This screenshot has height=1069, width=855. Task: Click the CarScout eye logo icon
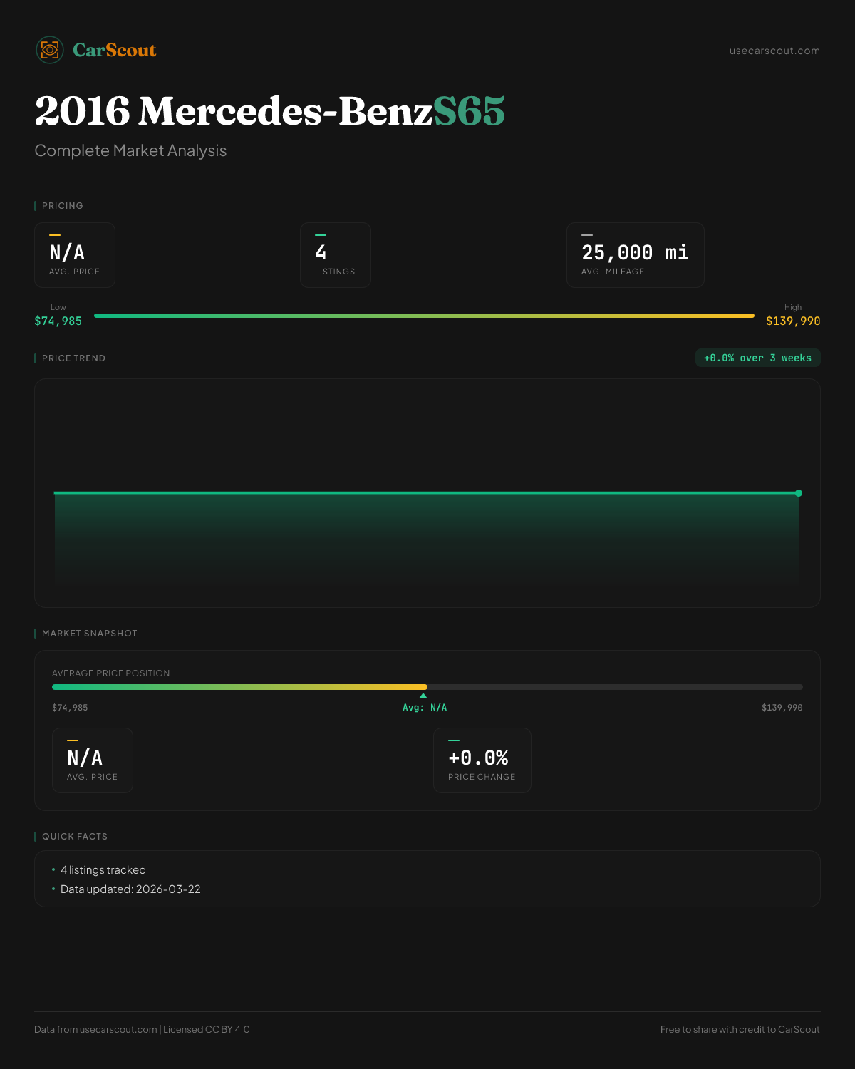50,50
